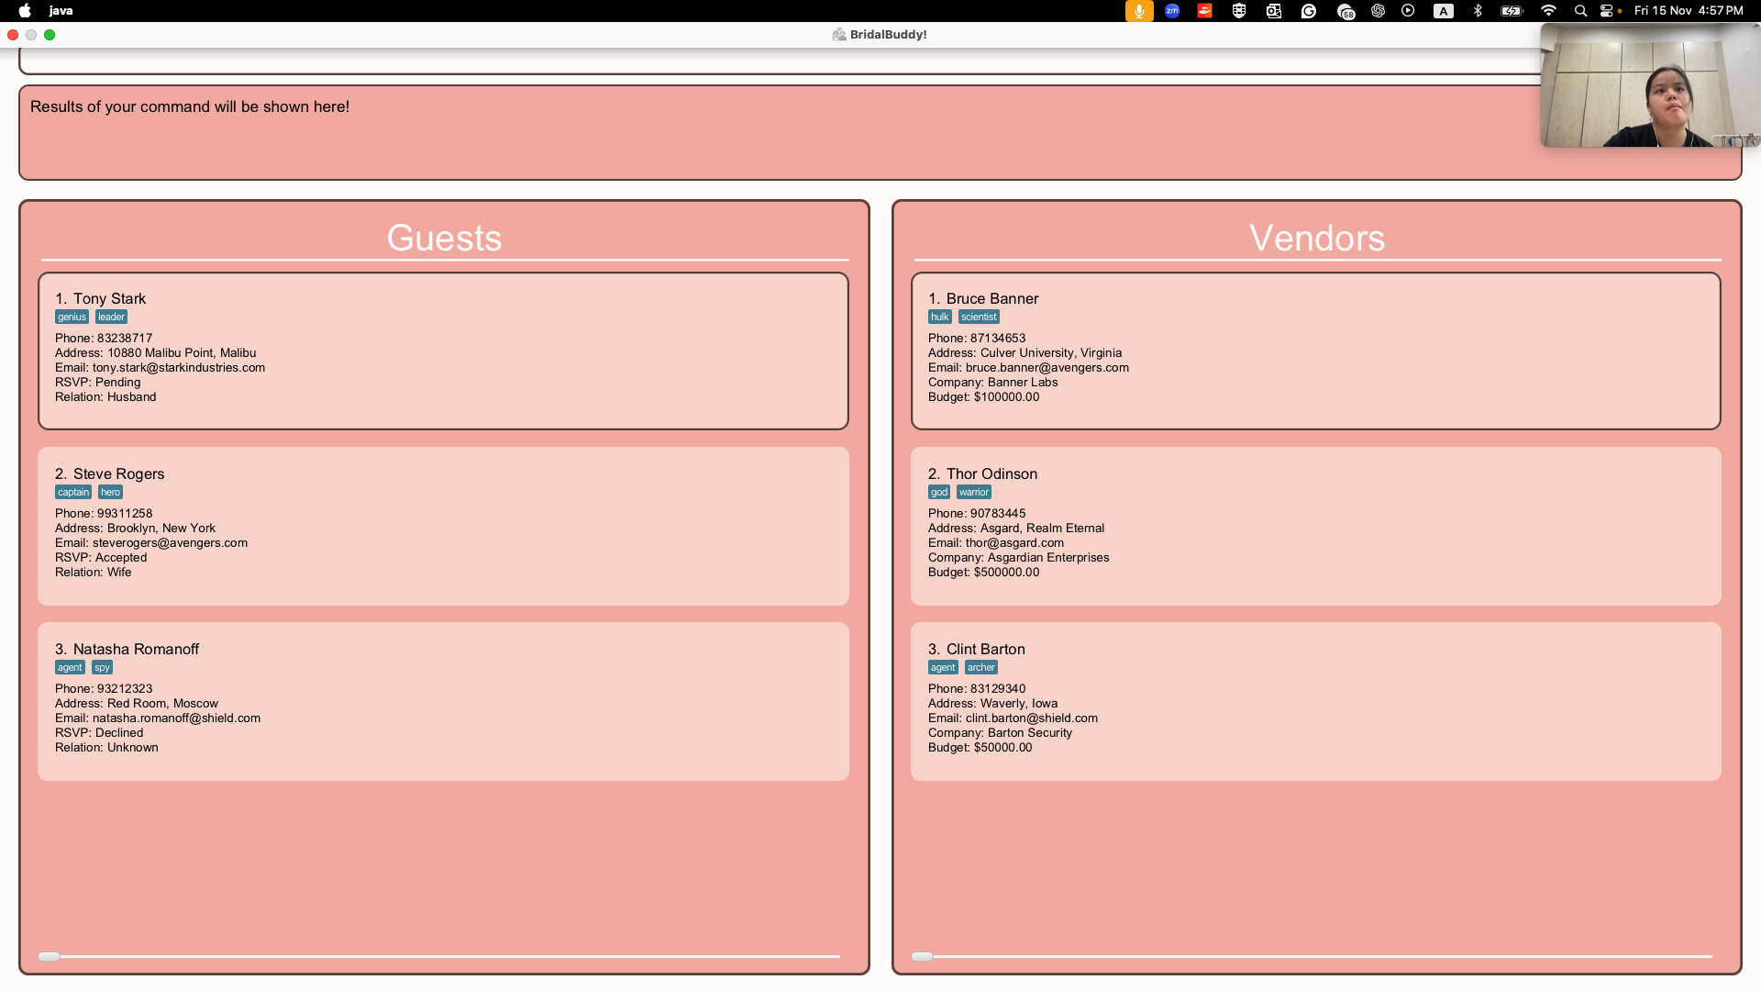The width and height of the screenshot is (1761, 991).
Task: Click the command results display box
Action: point(780,133)
